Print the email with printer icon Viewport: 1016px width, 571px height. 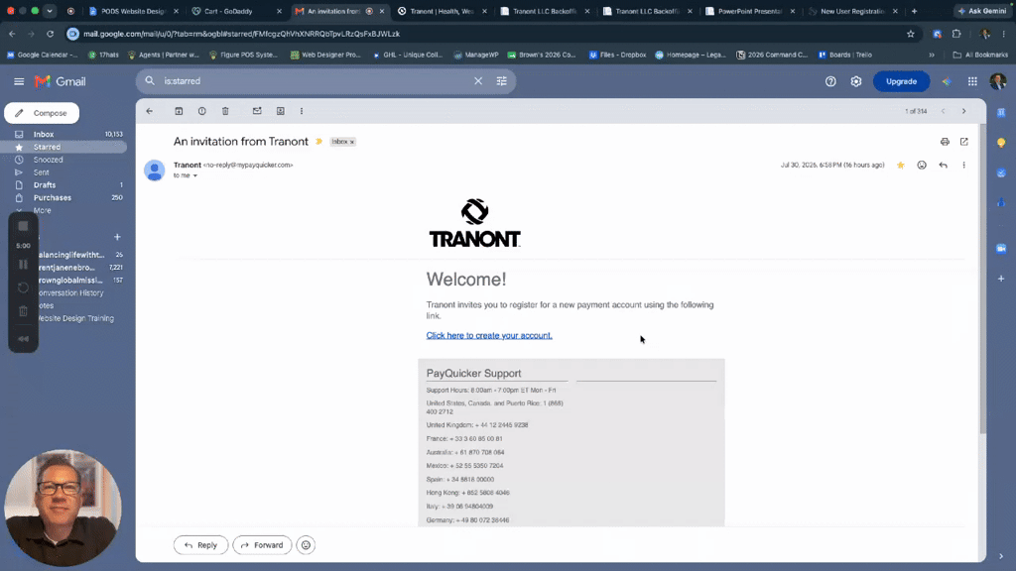(945, 142)
